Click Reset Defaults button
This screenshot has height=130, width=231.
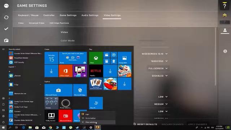coord(145,124)
